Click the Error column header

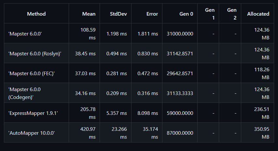point(152,14)
